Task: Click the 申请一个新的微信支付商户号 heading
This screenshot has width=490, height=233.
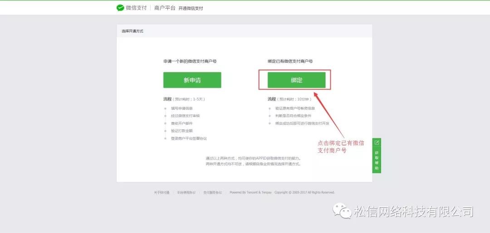Action: point(190,62)
